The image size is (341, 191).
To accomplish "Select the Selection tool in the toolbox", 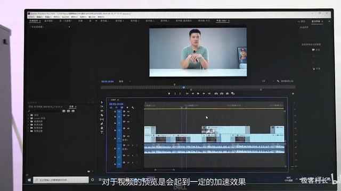I will [102, 102].
